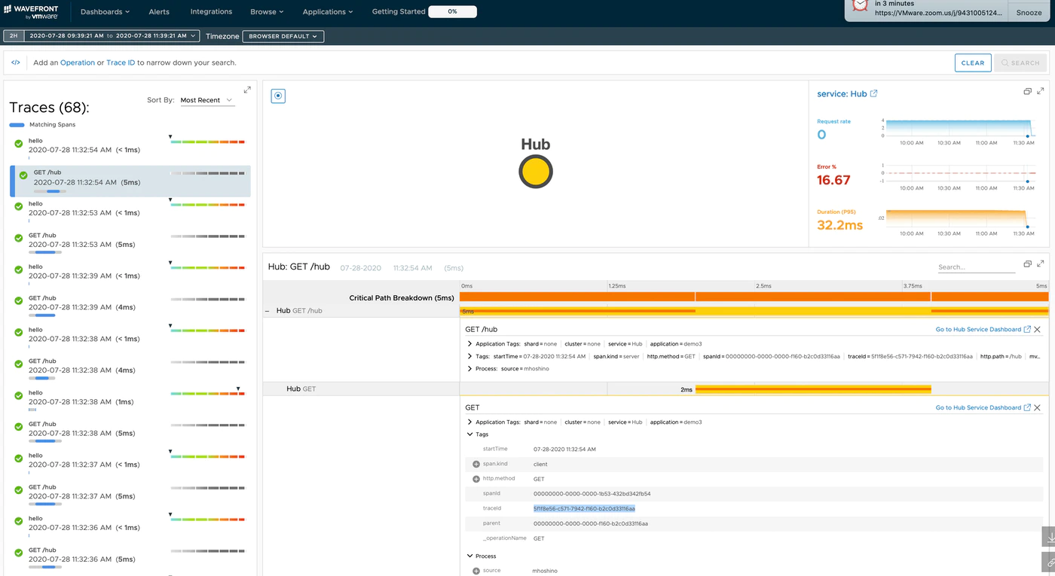
Task: Open the Timezone Browser Default dropdown
Action: point(283,36)
